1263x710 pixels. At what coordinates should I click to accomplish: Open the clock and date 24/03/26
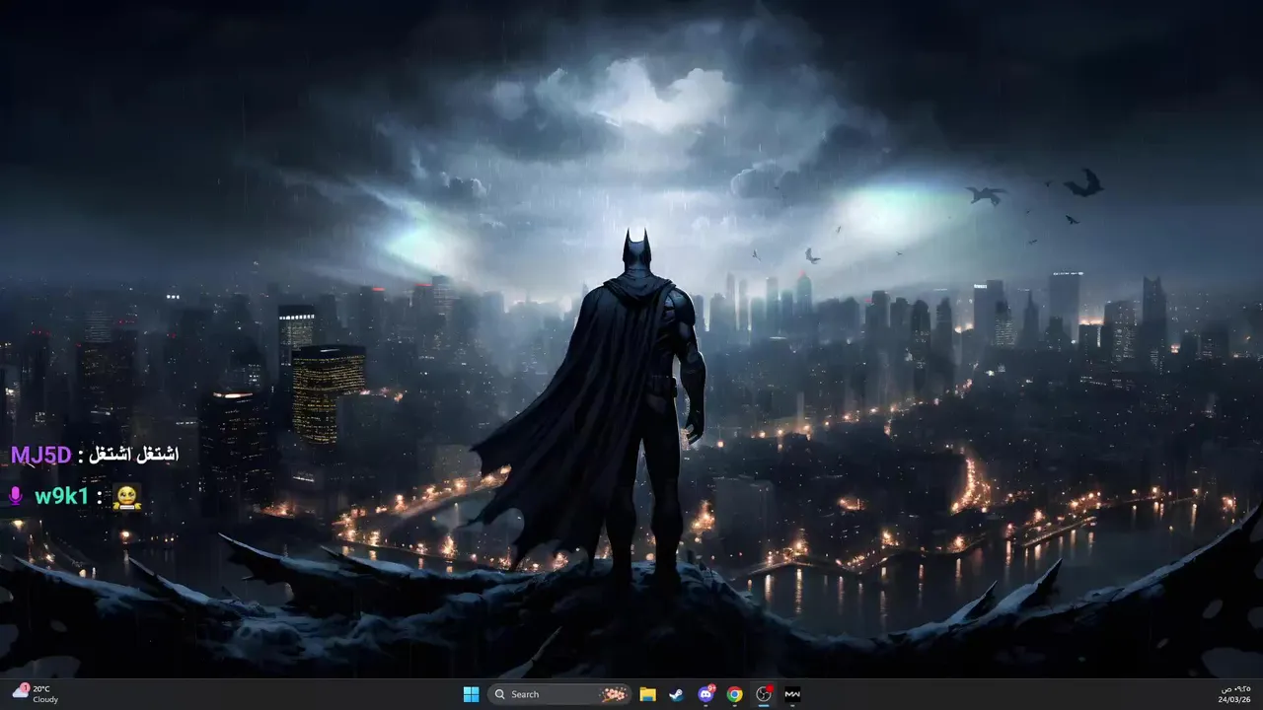[1234, 694]
